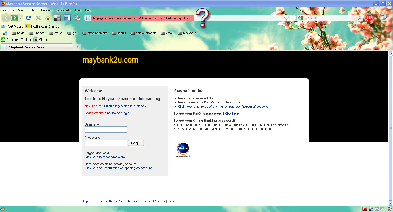Image resolution: width=393 pixels, height=212 pixels.
Task: Open the Adblock Plus ABP icon
Action: pyautogui.click(x=369, y=18)
